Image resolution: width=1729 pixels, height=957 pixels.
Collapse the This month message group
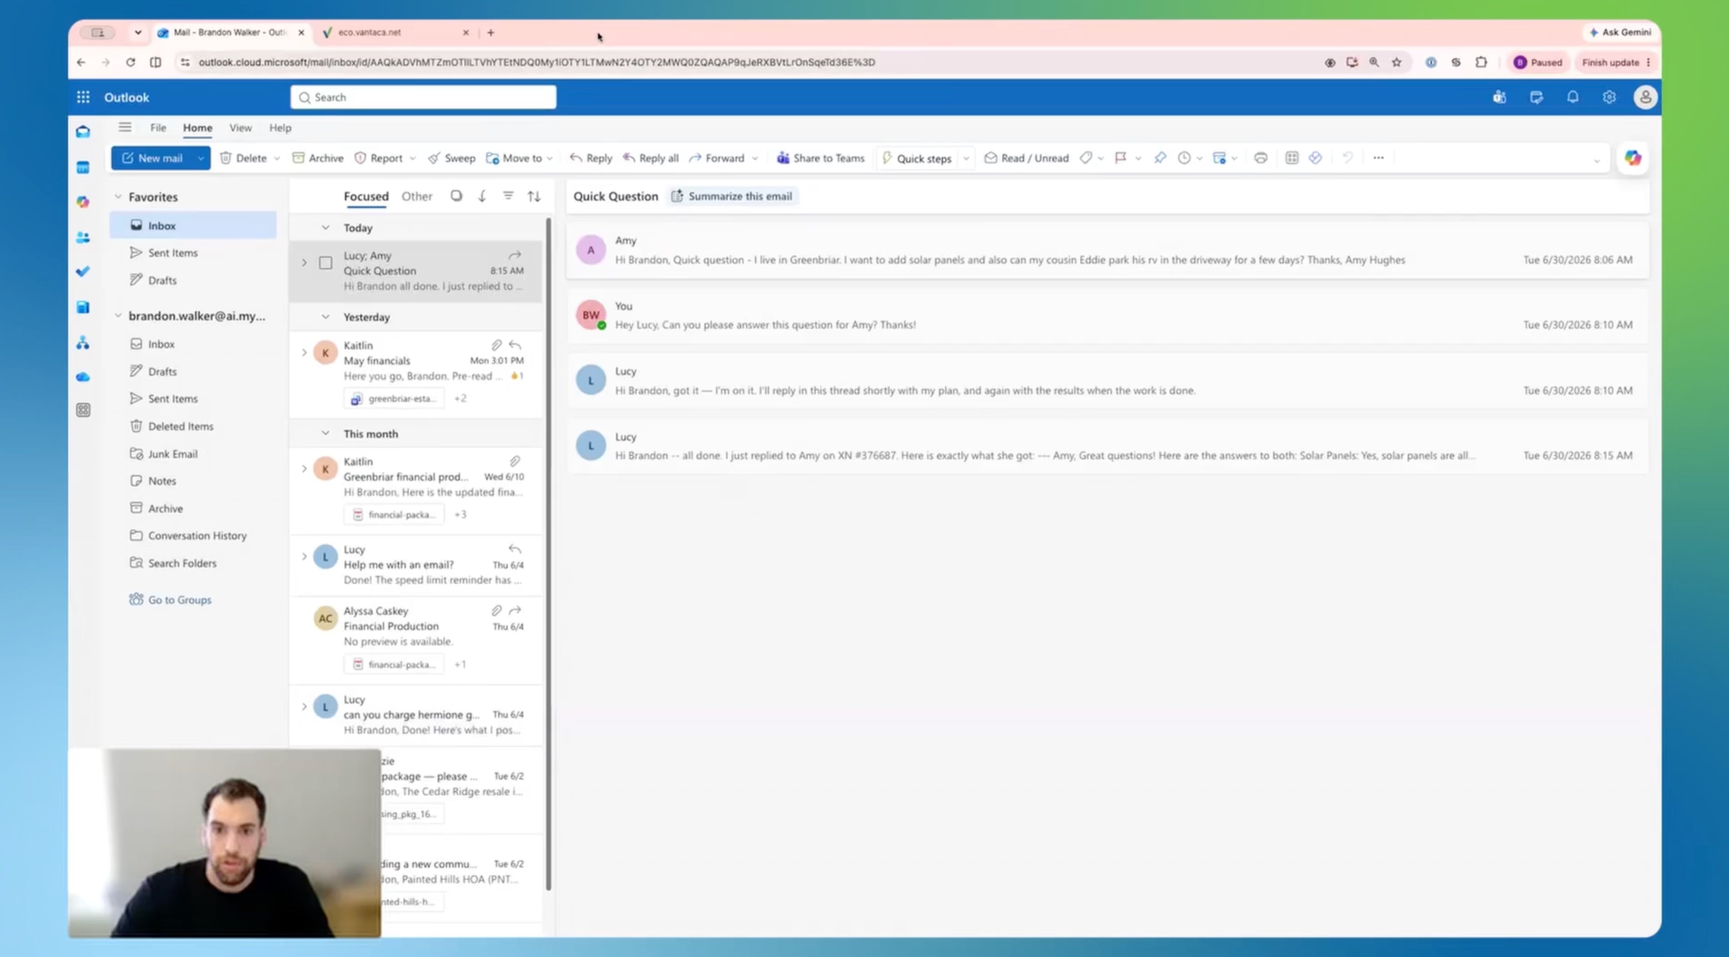[x=326, y=433]
